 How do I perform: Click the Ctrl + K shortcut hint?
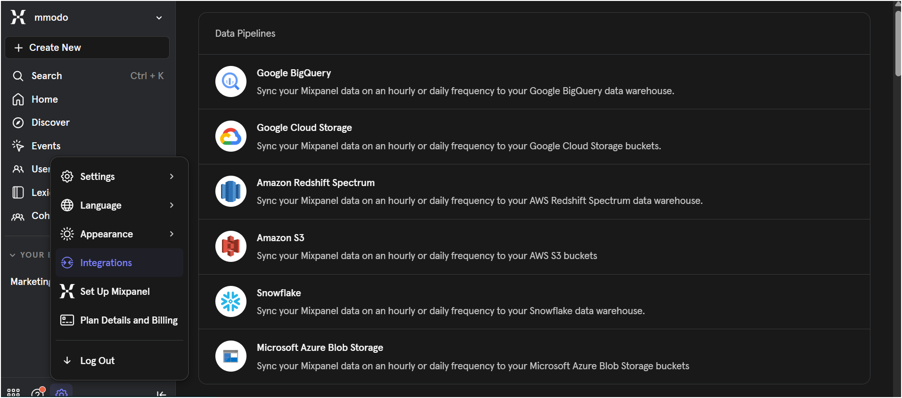coord(147,76)
